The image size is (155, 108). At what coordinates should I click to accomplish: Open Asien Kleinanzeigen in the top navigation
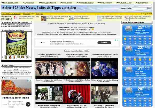pos(49,3)
